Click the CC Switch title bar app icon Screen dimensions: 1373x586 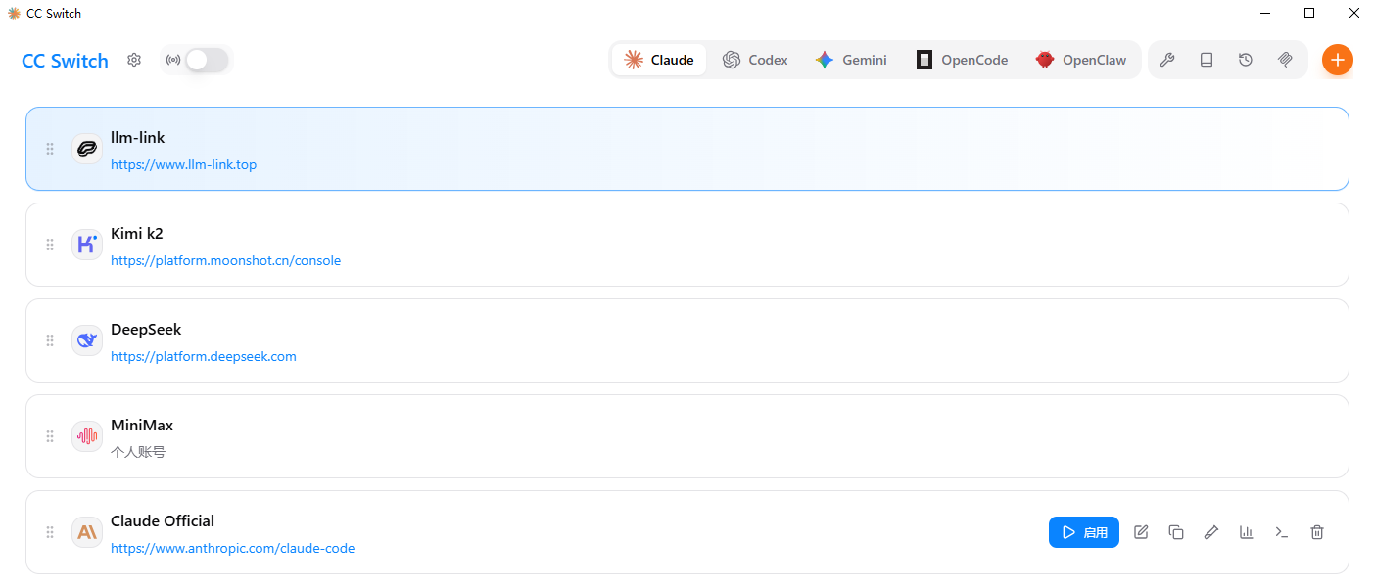tap(14, 13)
